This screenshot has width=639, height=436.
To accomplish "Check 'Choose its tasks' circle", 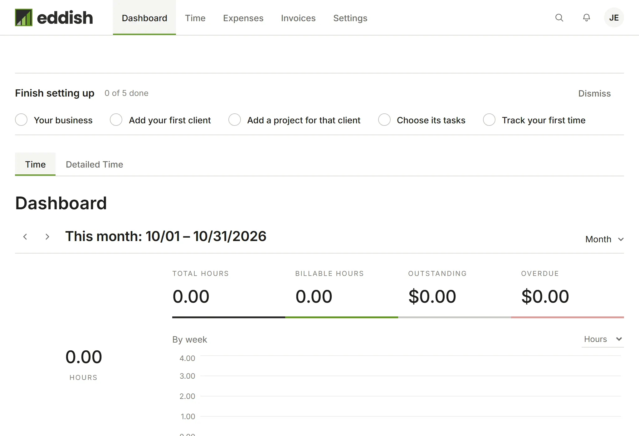I will click(384, 120).
